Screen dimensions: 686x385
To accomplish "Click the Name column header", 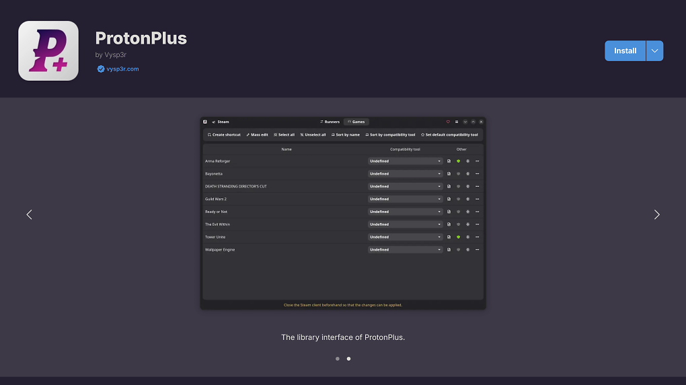I will (x=287, y=149).
